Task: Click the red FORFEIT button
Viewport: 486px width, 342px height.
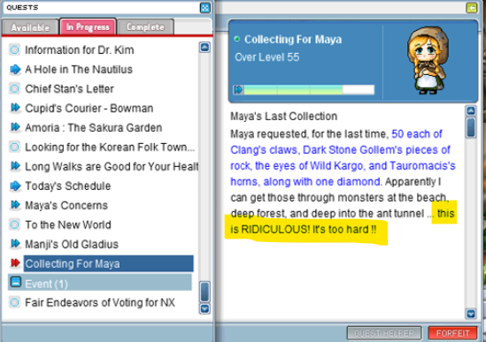Action: 452,333
